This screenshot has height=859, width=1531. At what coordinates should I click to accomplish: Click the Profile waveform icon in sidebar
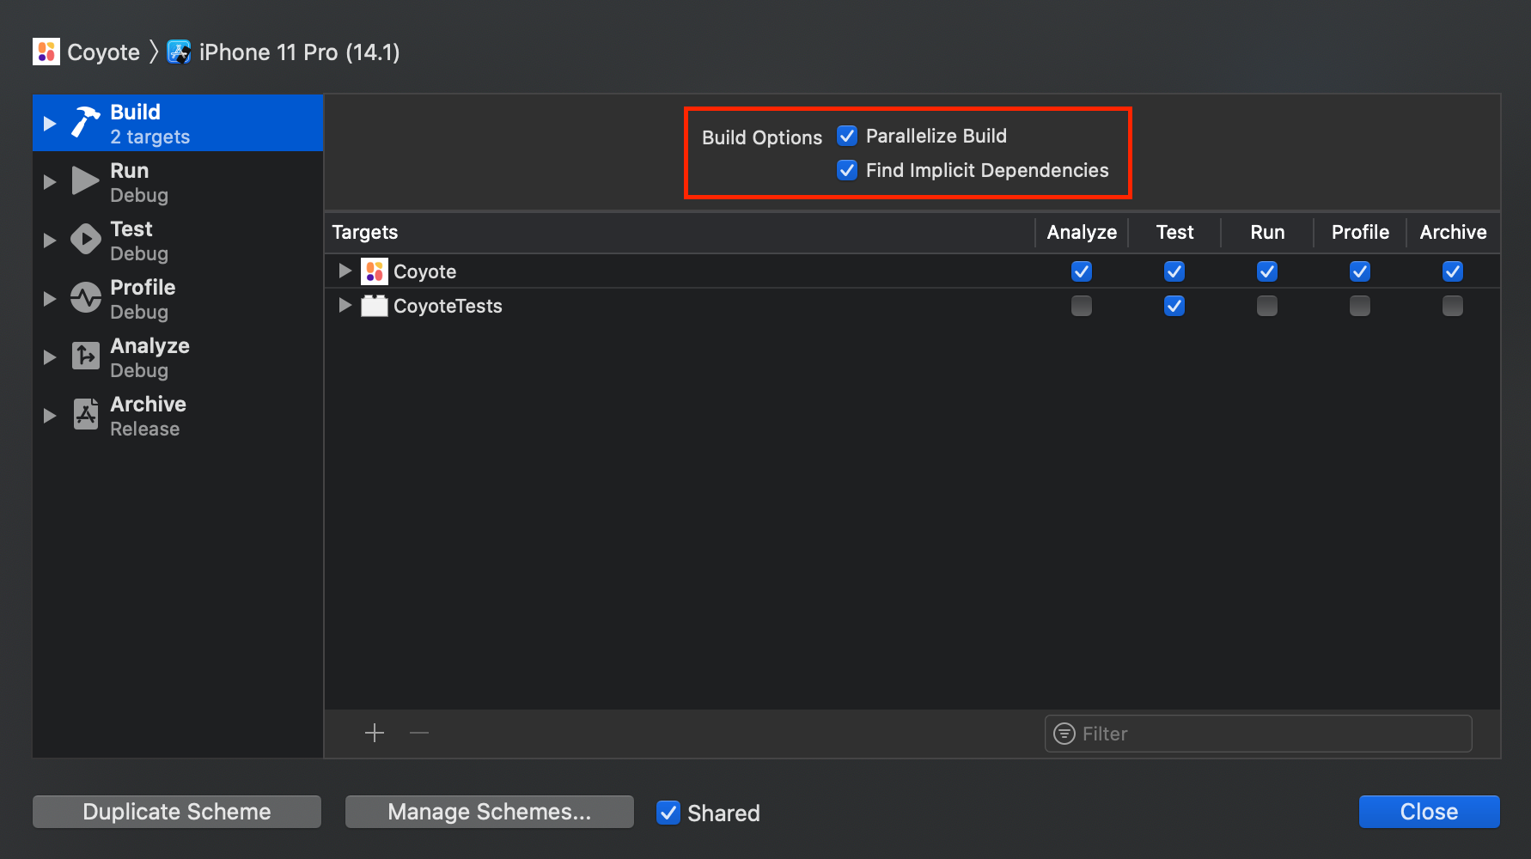pyautogui.click(x=85, y=298)
